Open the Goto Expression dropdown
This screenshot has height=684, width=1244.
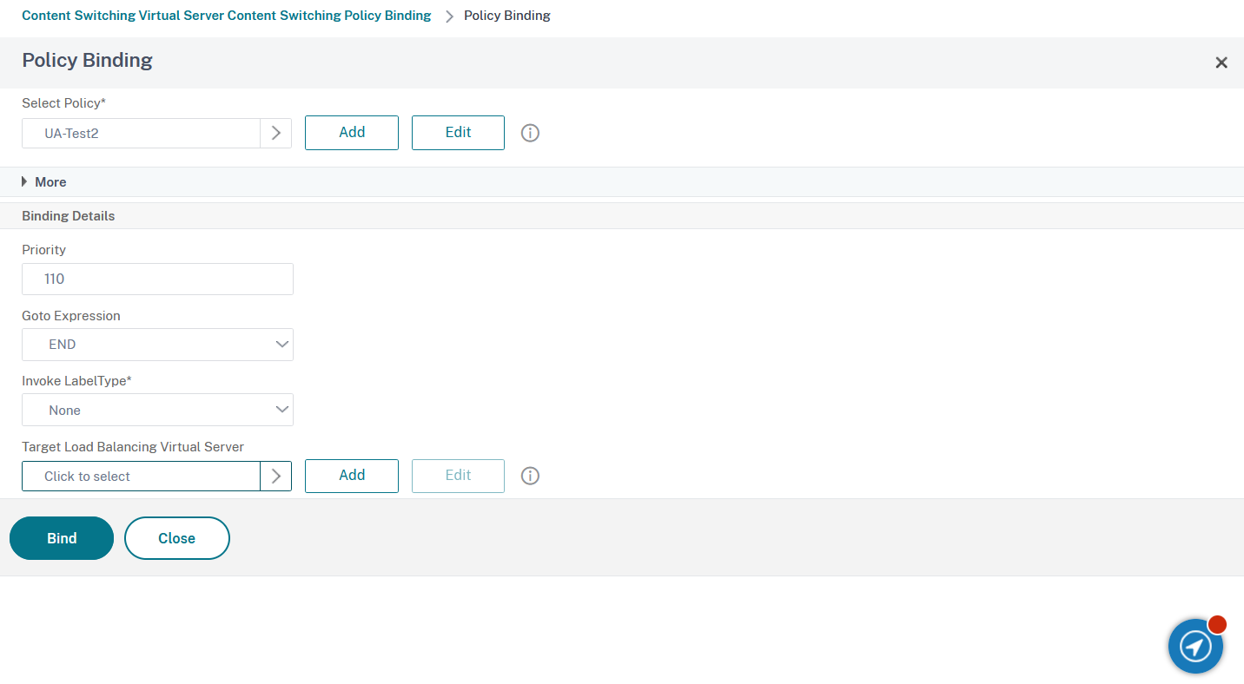pyautogui.click(x=157, y=345)
